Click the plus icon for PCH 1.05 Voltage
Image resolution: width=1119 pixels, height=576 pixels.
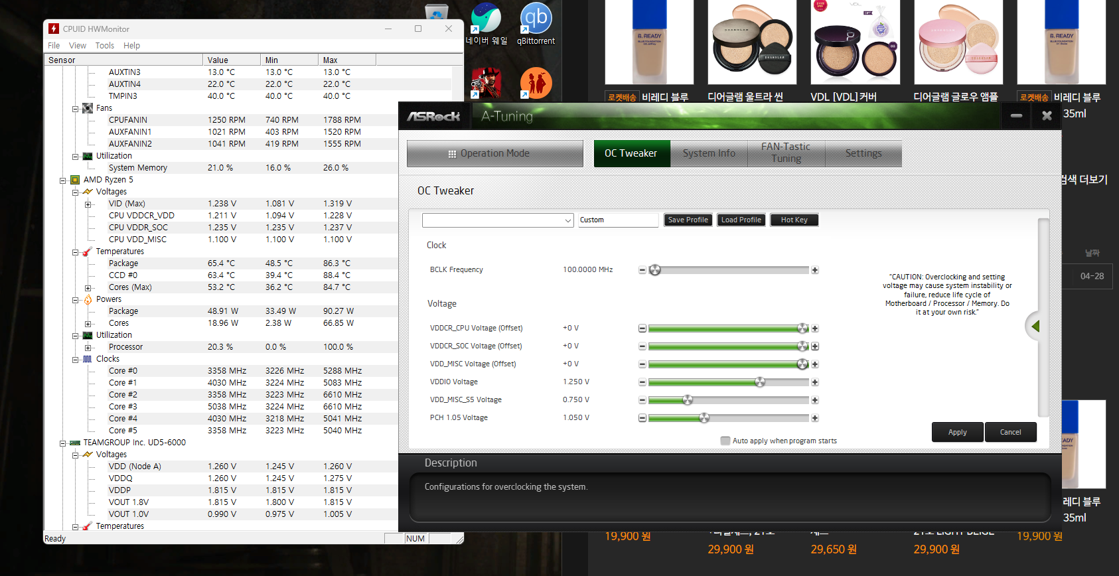815,418
